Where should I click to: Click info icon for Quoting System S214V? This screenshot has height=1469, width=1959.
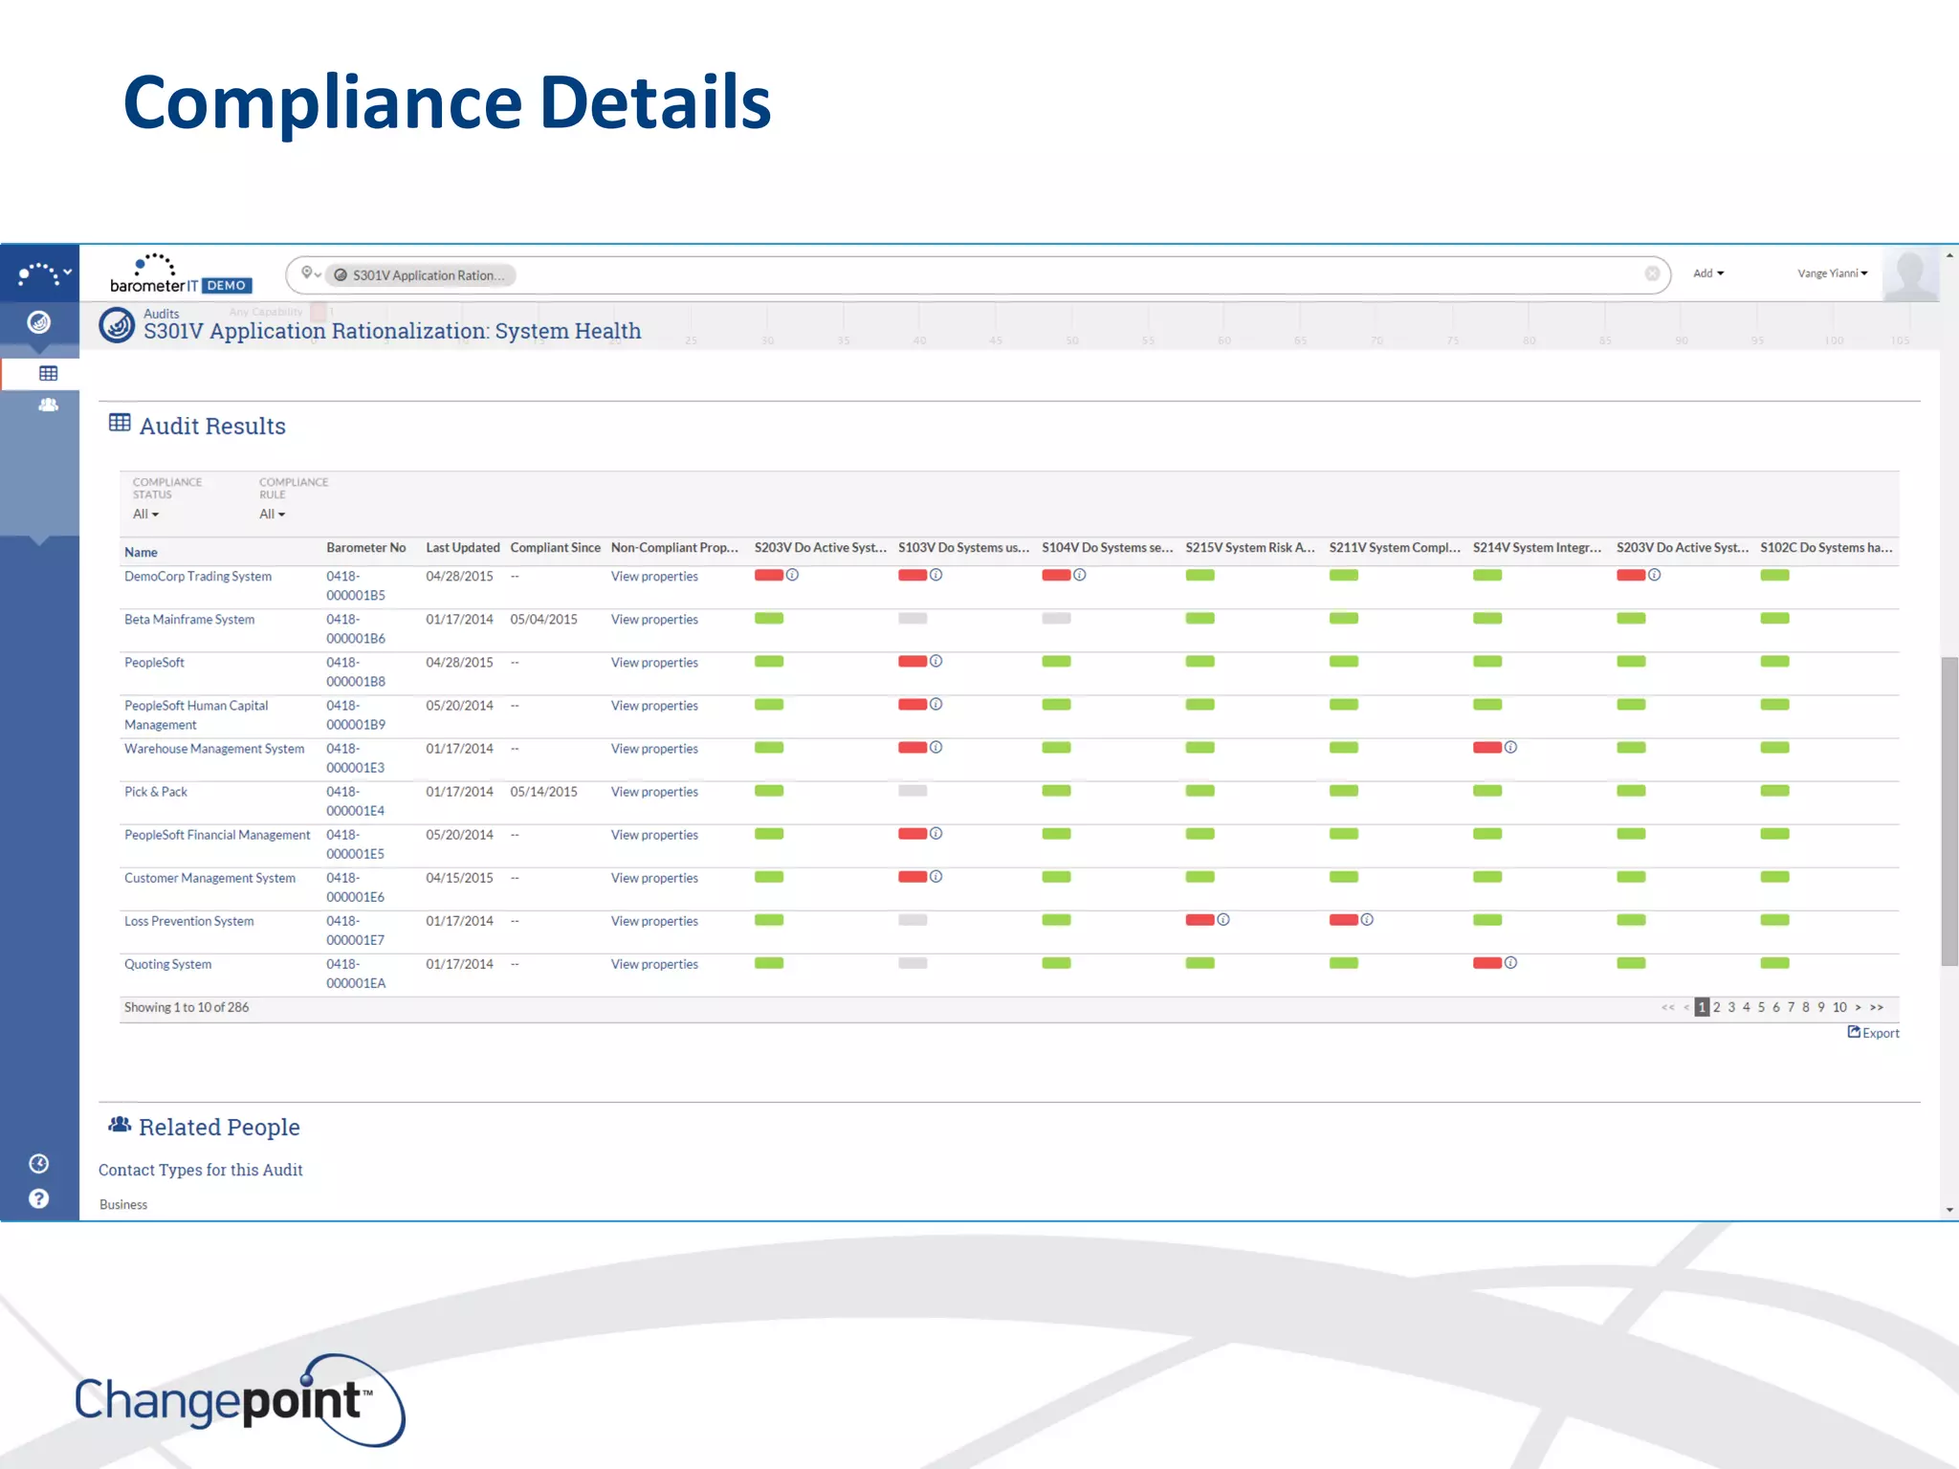(x=1510, y=962)
